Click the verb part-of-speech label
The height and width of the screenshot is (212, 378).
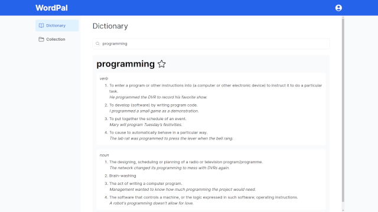104,78
